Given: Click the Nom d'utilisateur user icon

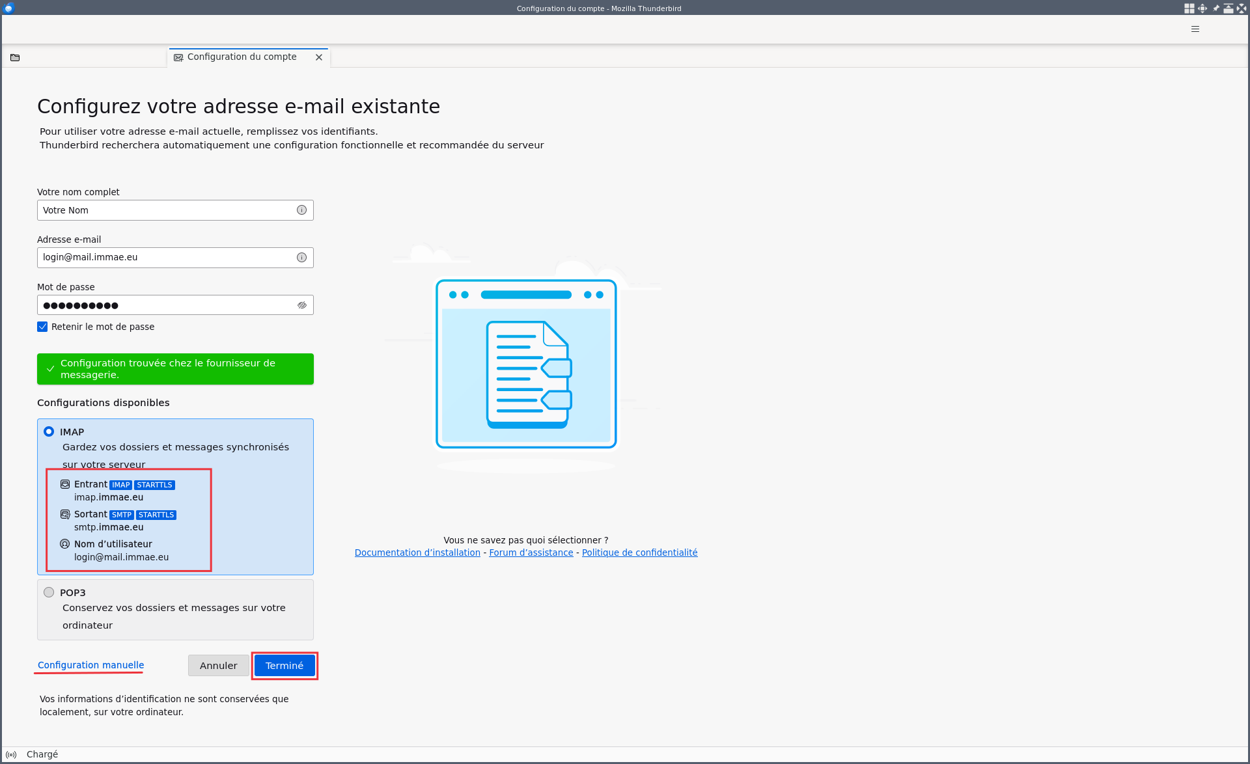Looking at the screenshot, I should coord(65,544).
